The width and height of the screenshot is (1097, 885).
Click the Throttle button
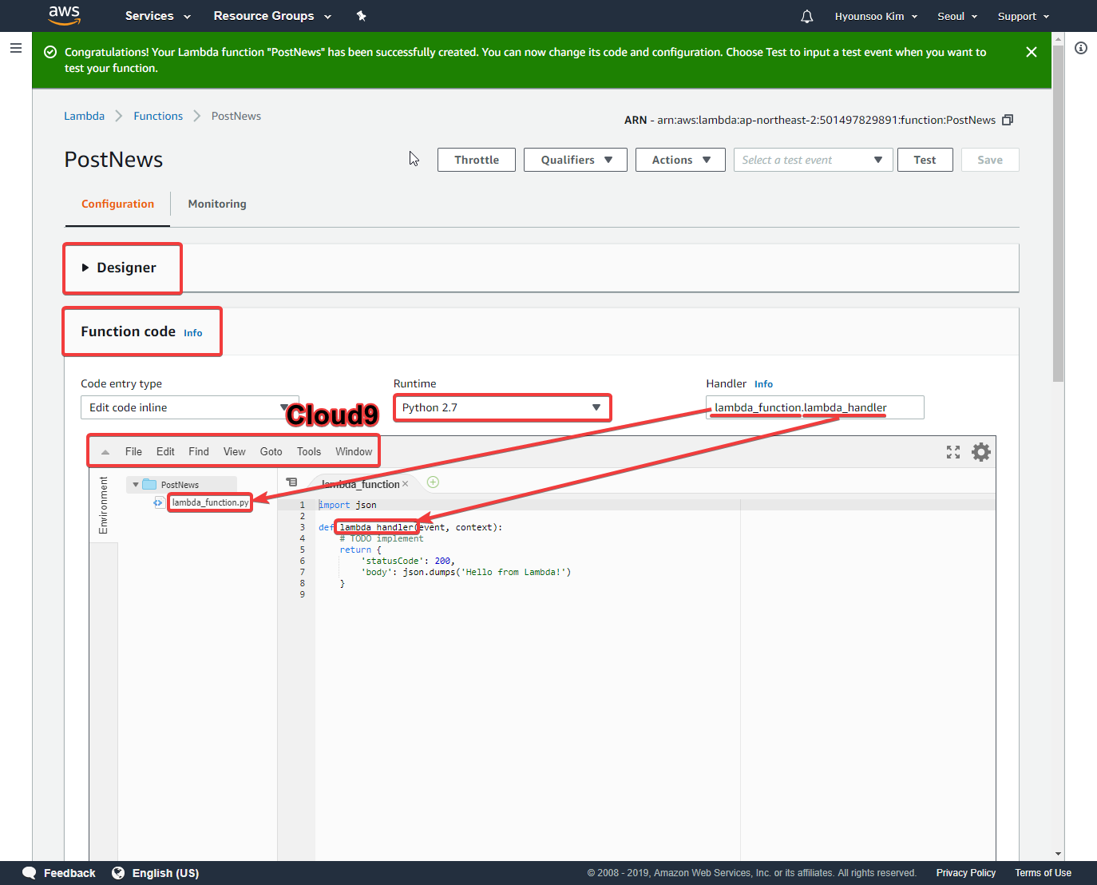pos(477,160)
